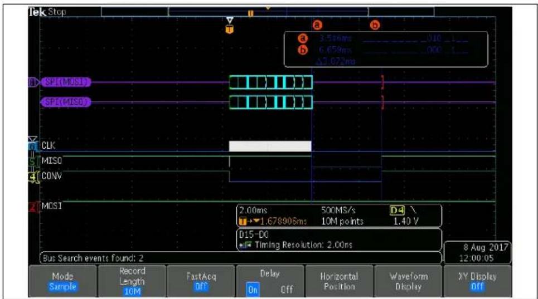This screenshot has height=299, width=538.
Task: Click the orange T delay icon in readout
Action: (243, 222)
